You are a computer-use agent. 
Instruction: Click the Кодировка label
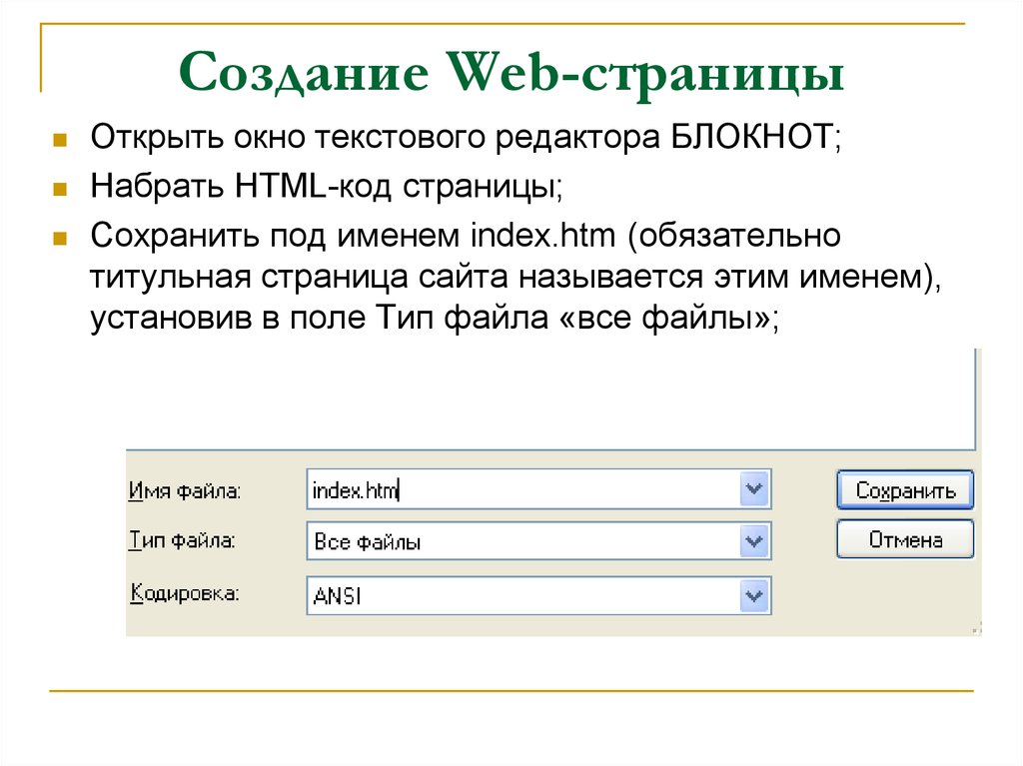tap(185, 593)
